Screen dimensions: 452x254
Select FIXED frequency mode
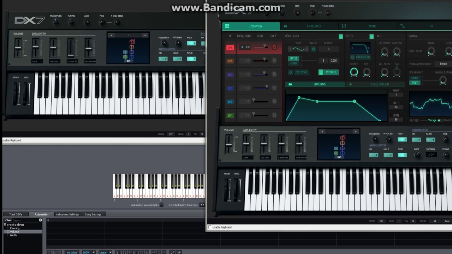(x=293, y=64)
